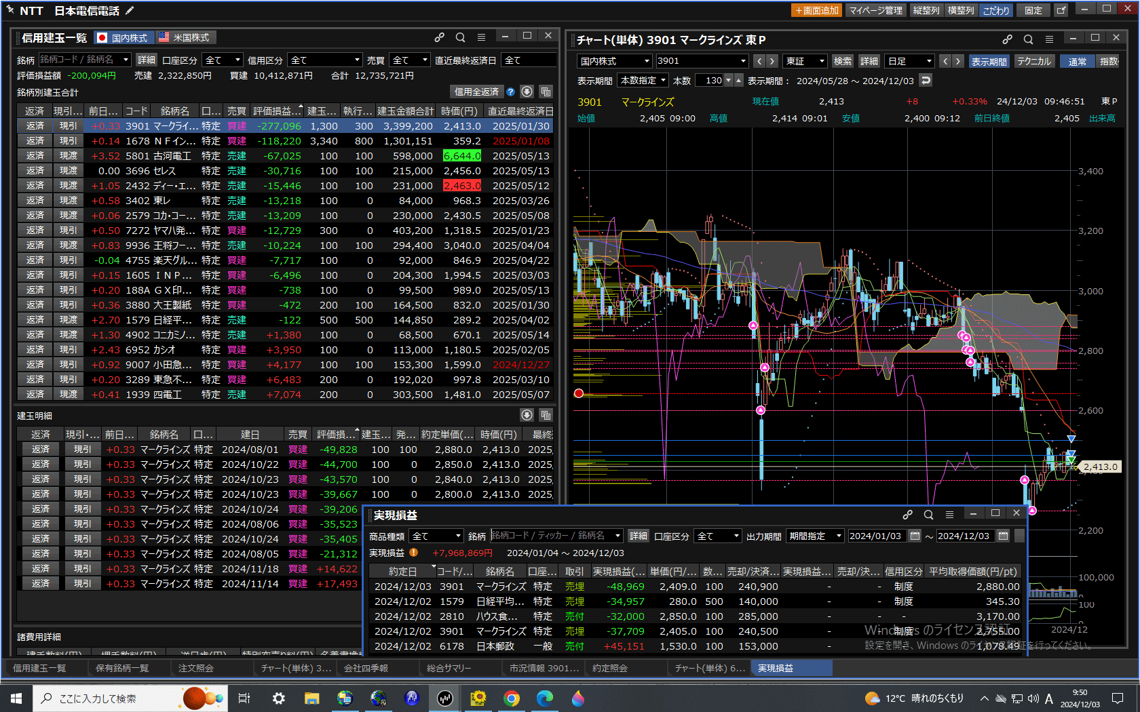The width and height of the screenshot is (1140, 712).
Task: Open 商品種類 dropdown in 実現損益
Action: [x=436, y=536]
